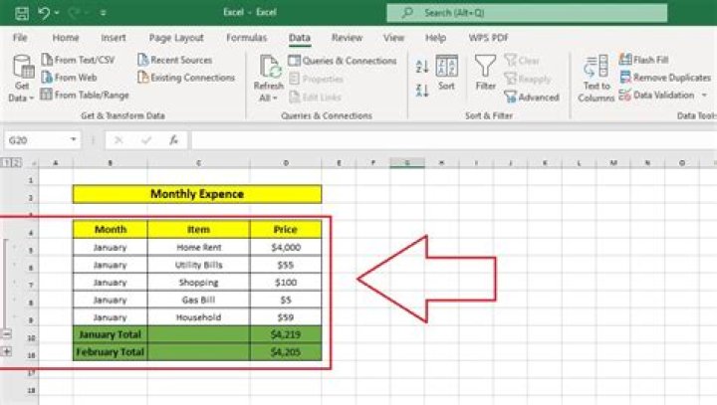Click the greyed Edit Links command
Screen dimensions: 717x405
coord(316,97)
